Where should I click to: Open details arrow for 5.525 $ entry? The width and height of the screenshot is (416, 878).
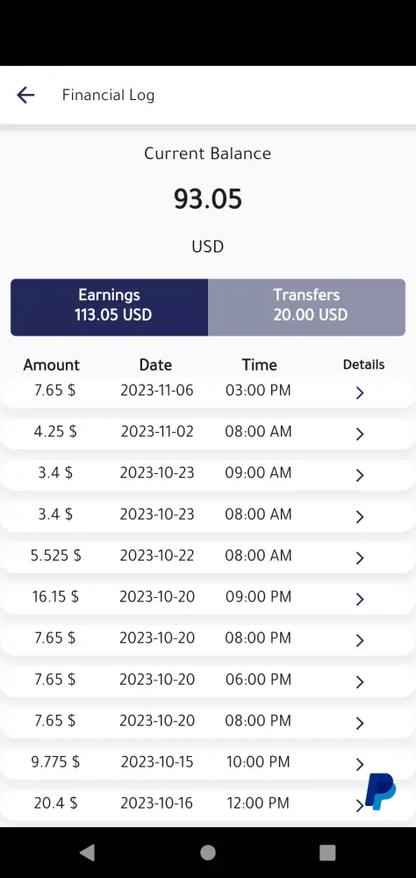coord(360,558)
